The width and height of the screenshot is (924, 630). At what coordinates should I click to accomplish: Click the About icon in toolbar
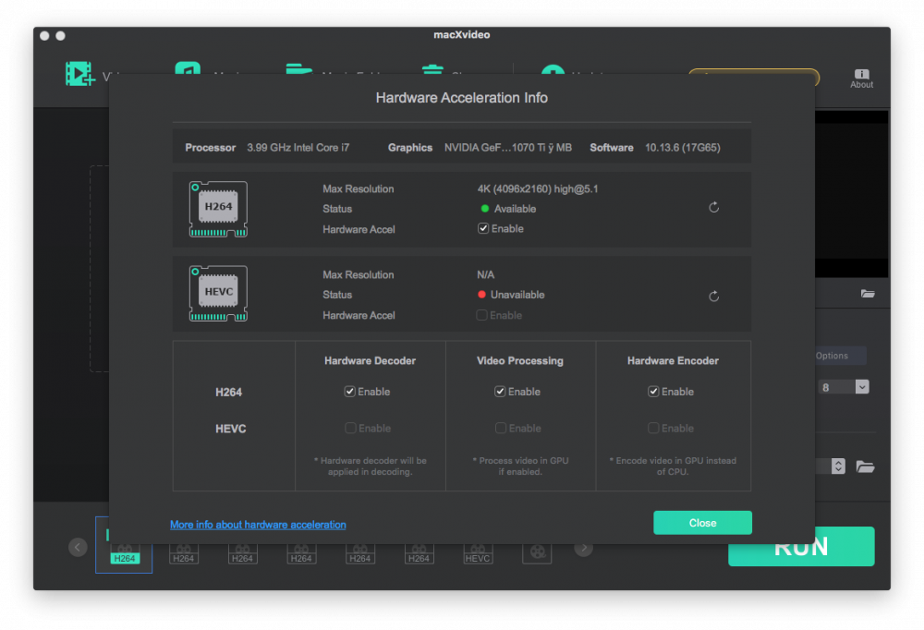[x=861, y=78]
